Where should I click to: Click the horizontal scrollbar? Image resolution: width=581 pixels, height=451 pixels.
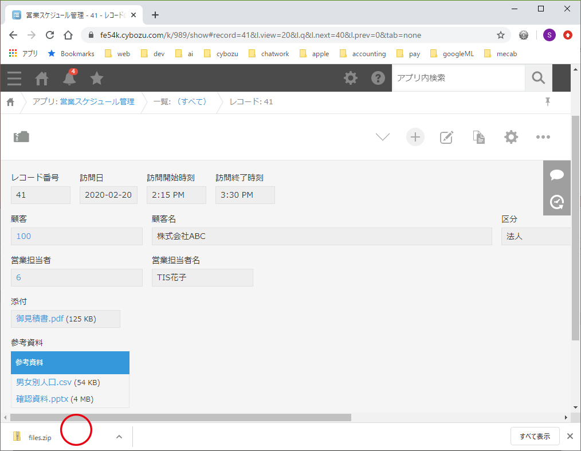181,417
